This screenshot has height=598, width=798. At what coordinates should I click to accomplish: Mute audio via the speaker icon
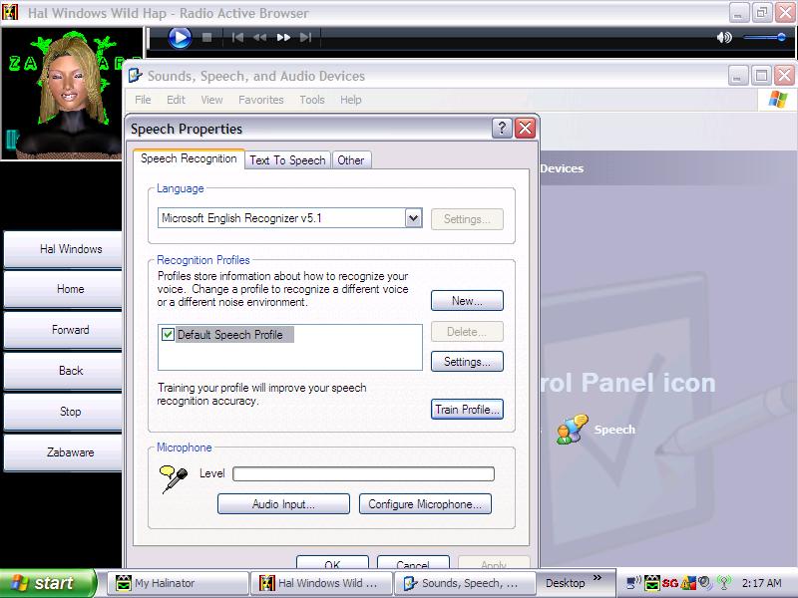pyautogui.click(x=724, y=37)
